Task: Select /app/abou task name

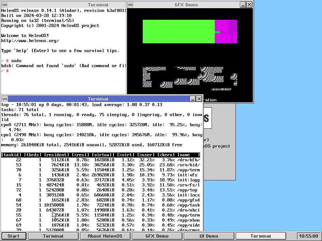Action: (x=189, y=220)
